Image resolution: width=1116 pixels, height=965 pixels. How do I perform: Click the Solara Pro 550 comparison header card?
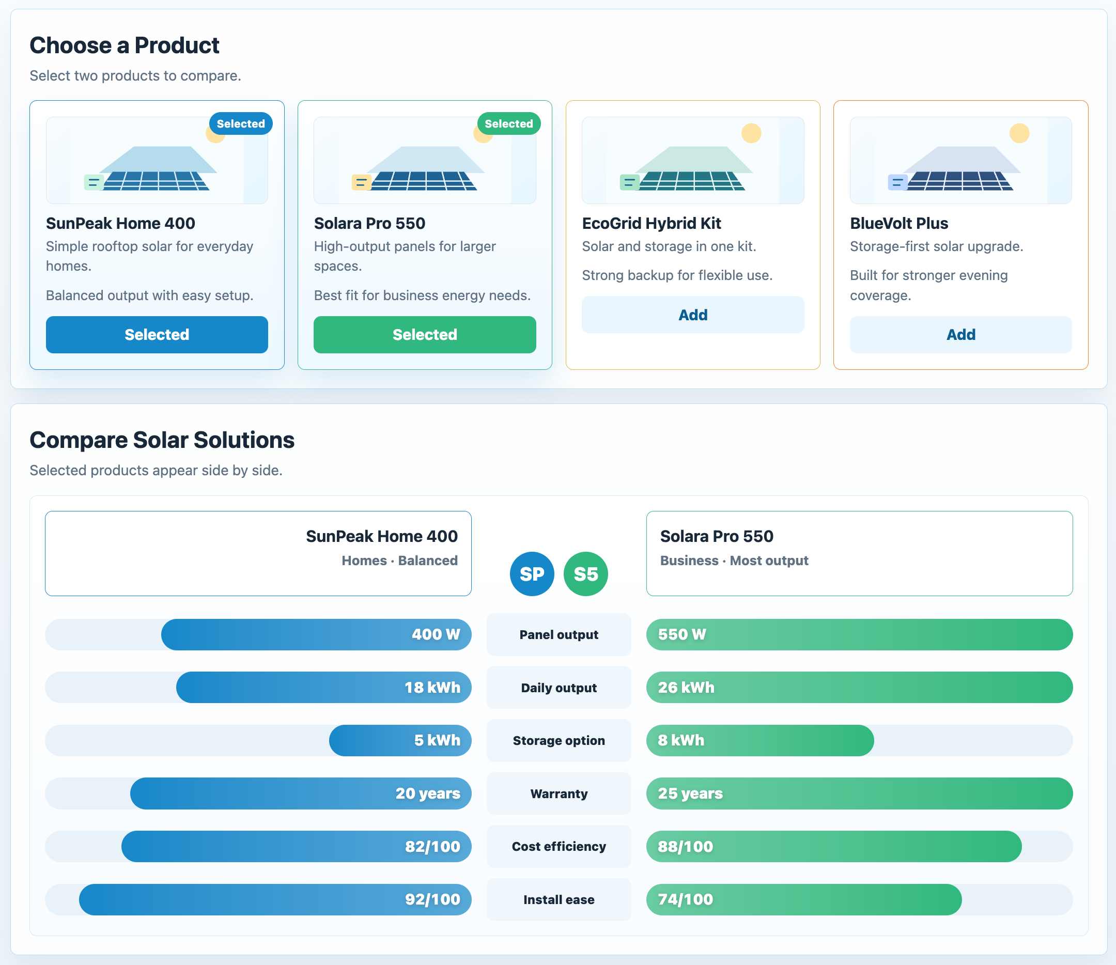click(859, 553)
